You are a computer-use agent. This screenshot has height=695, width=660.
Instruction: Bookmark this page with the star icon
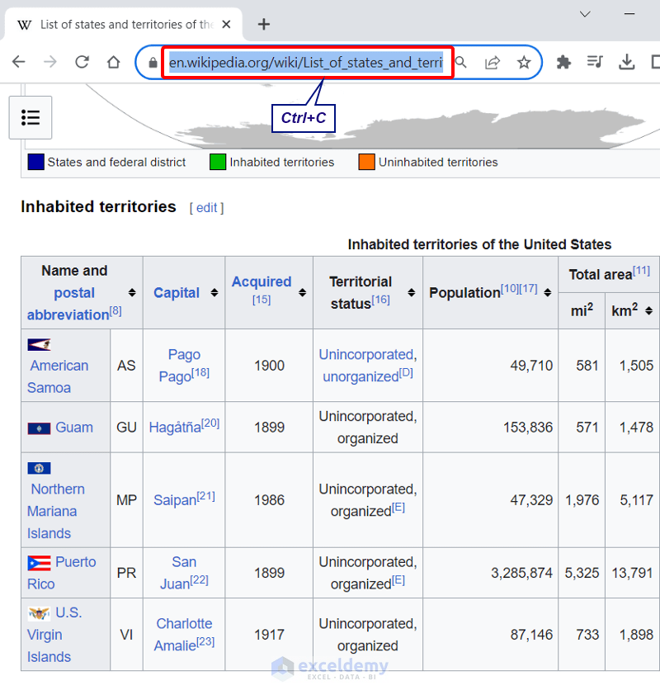point(524,62)
